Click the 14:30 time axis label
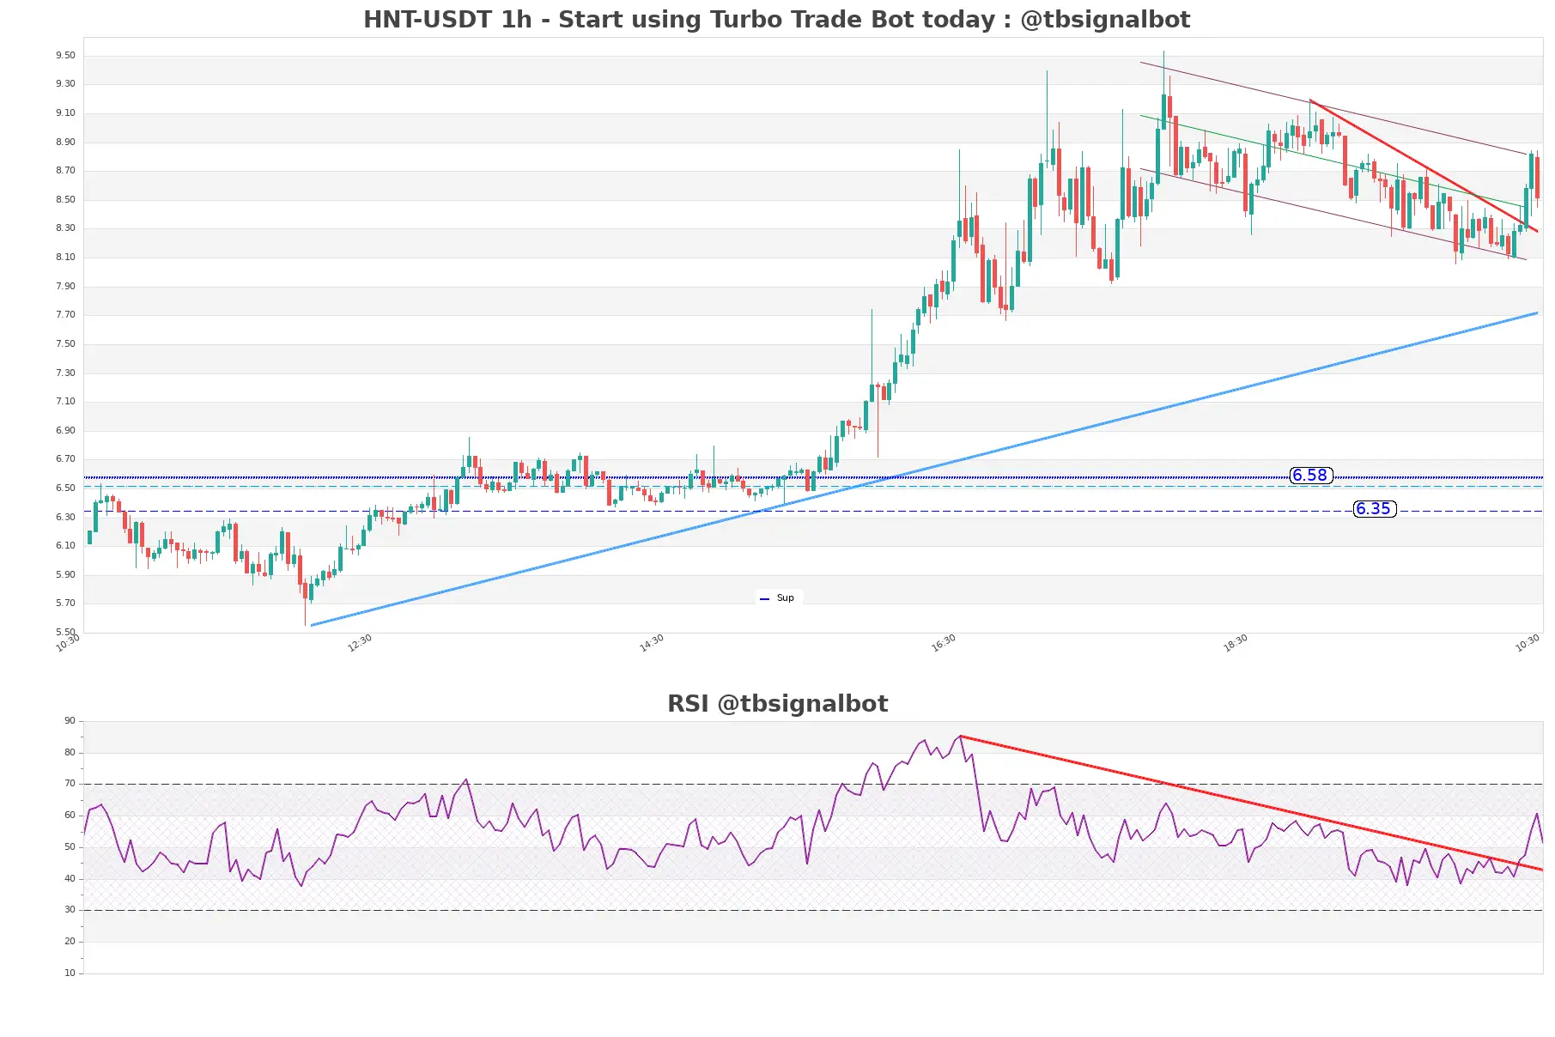 click(652, 644)
